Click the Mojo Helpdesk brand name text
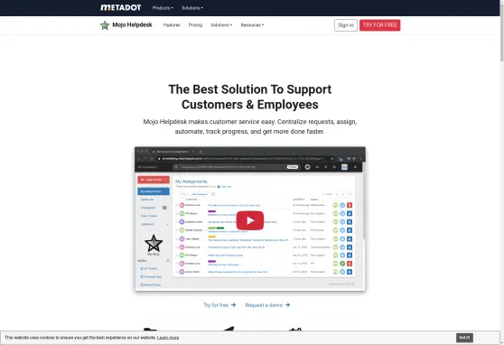504x345 pixels. coord(132,24)
